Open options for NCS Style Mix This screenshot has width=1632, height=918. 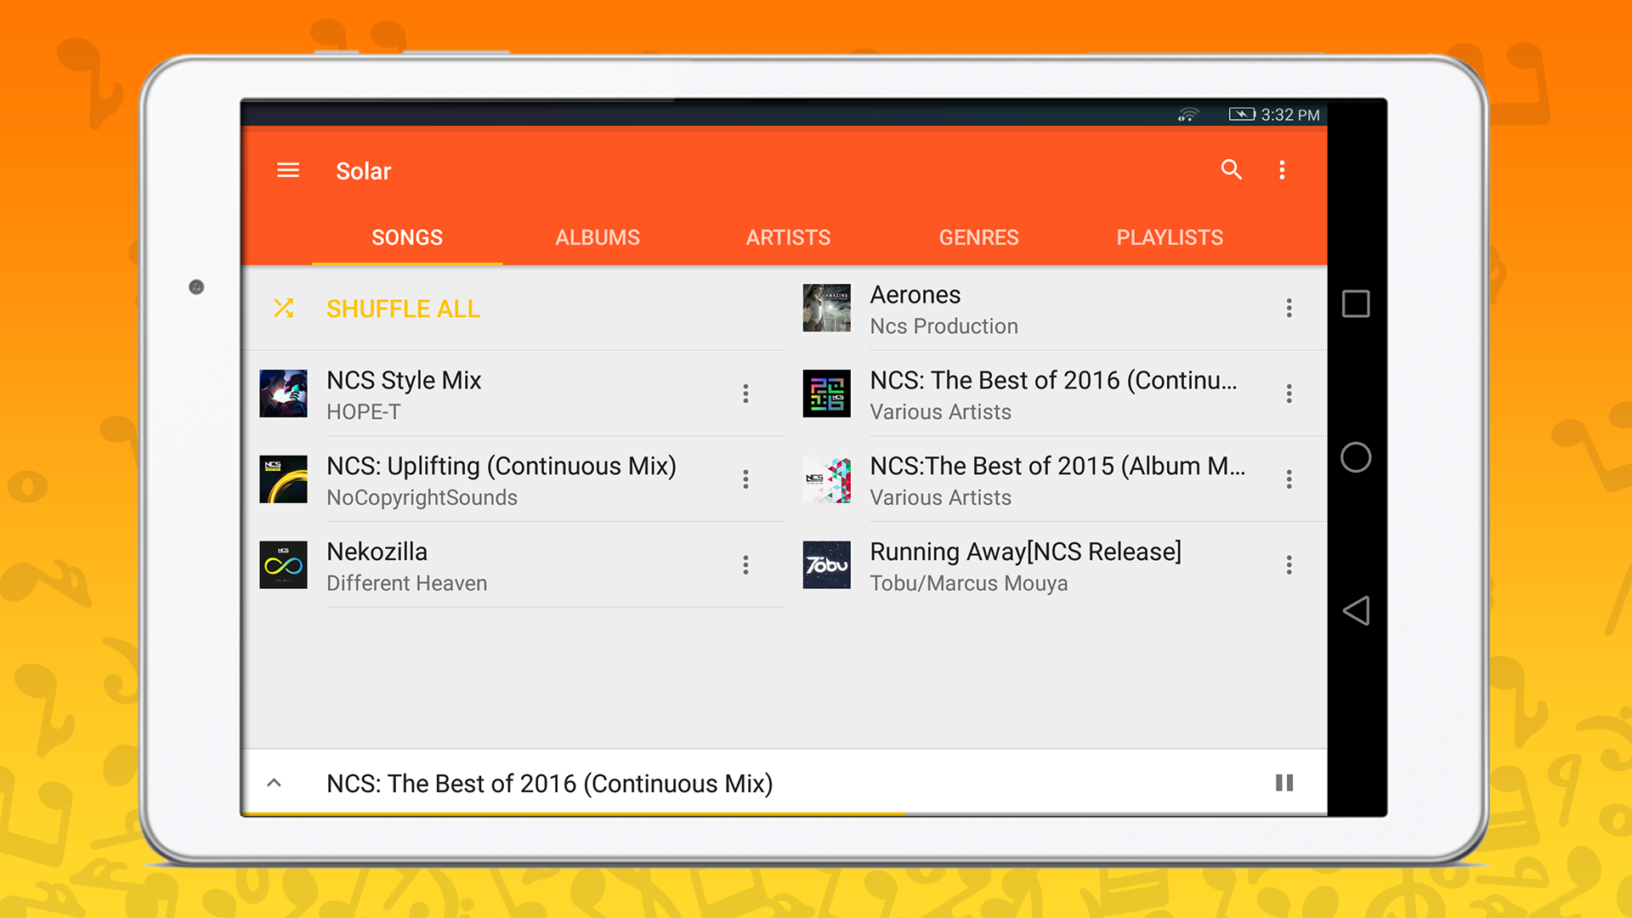745,394
